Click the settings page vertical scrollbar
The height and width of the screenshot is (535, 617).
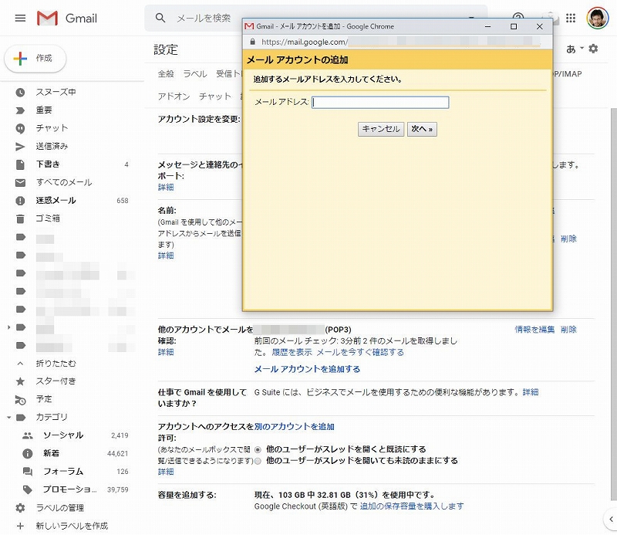point(613,303)
